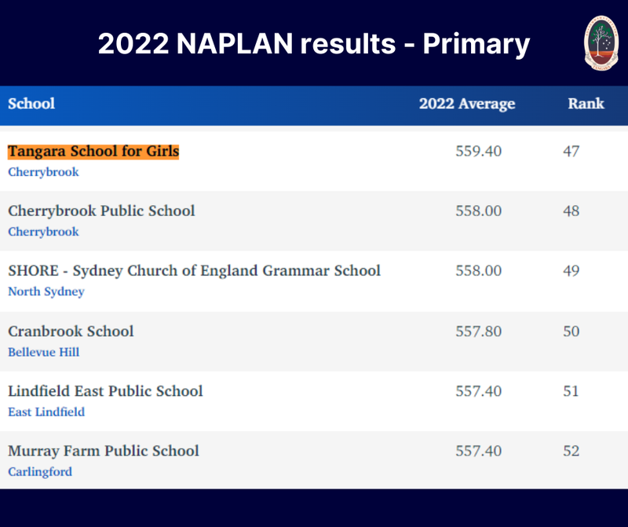Image resolution: width=628 pixels, height=527 pixels.
Task: Click the Rank column header
Action: point(586,104)
